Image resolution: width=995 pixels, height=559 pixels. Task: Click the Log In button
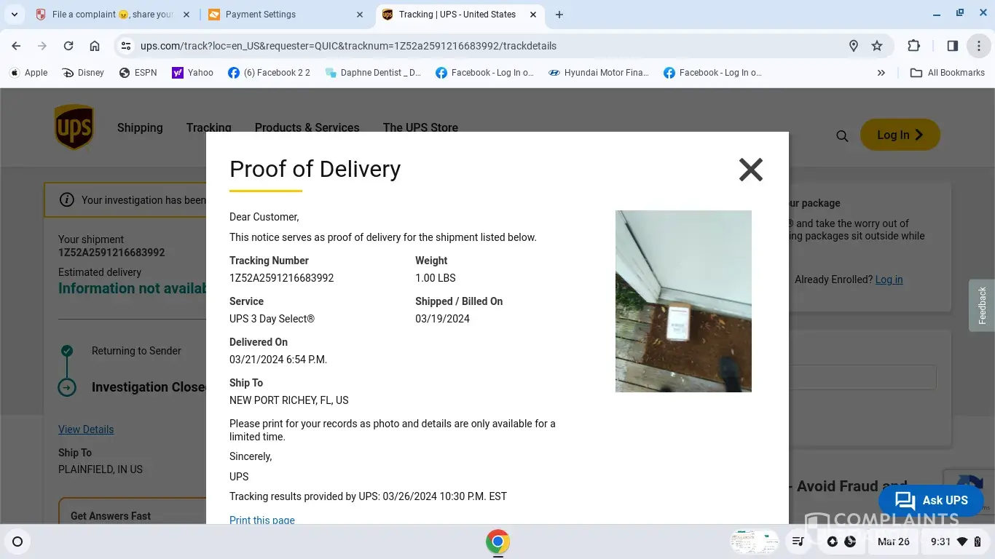coord(900,135)
